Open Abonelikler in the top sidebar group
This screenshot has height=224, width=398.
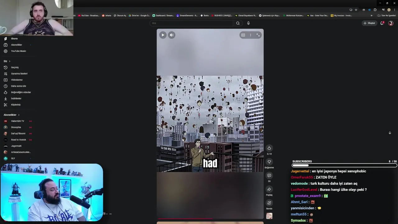[x=16, y=45]
